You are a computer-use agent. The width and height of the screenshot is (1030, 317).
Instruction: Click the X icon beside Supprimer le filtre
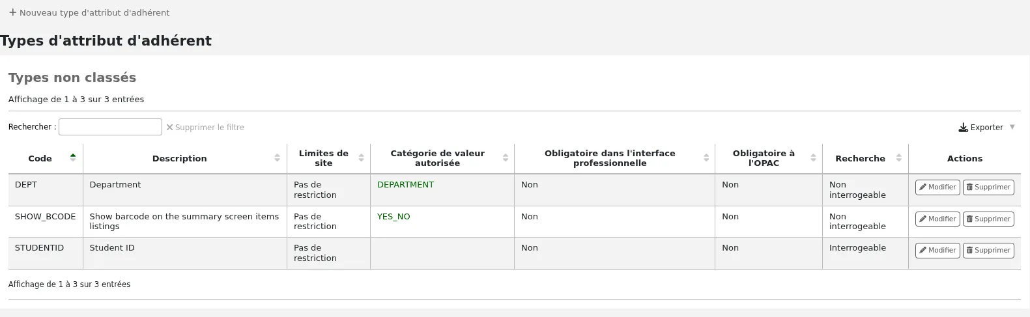tap(169, 128)
